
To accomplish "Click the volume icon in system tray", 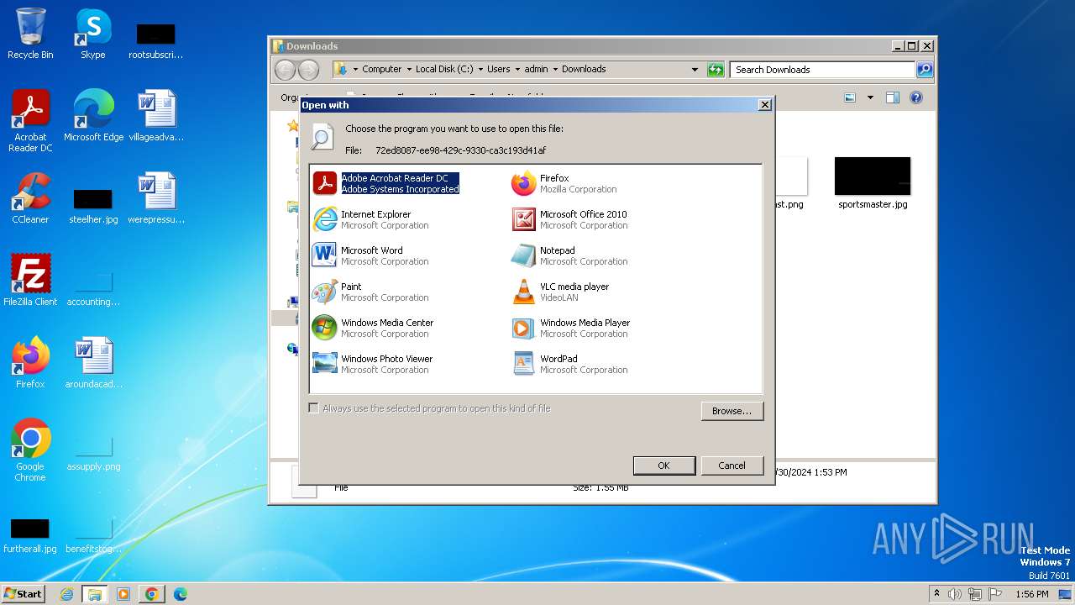I will click(x=955, y=594).
